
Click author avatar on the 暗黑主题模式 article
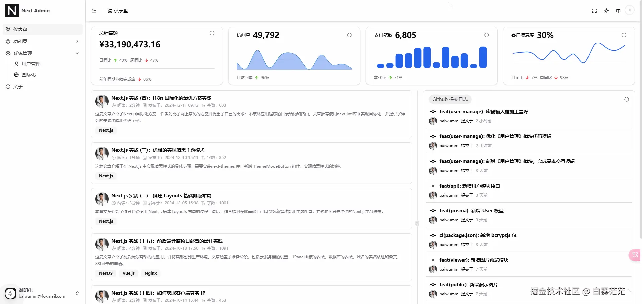(102, 154)
